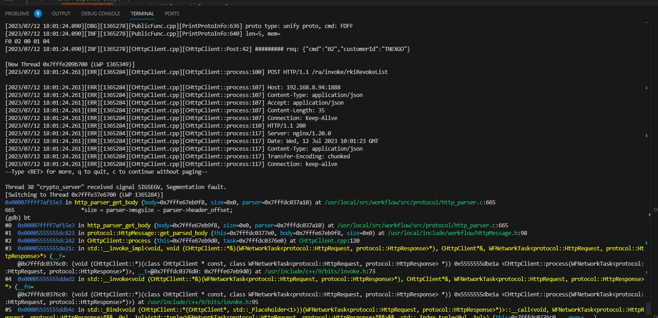Click the SIGSEGV Segmentation fault message

(116, 187)
